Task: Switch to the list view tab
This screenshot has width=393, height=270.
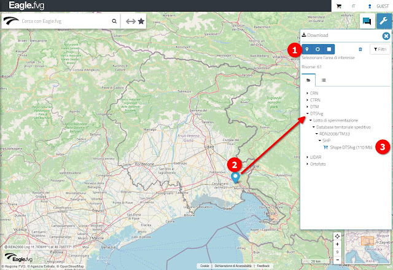Action: 324,80
